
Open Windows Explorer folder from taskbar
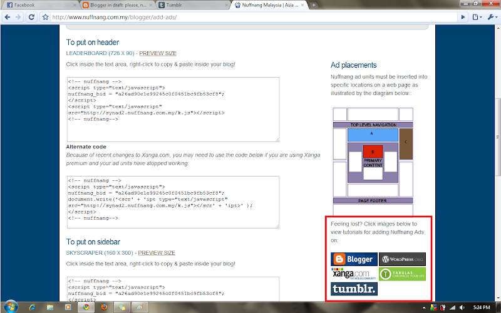[50, 307]
